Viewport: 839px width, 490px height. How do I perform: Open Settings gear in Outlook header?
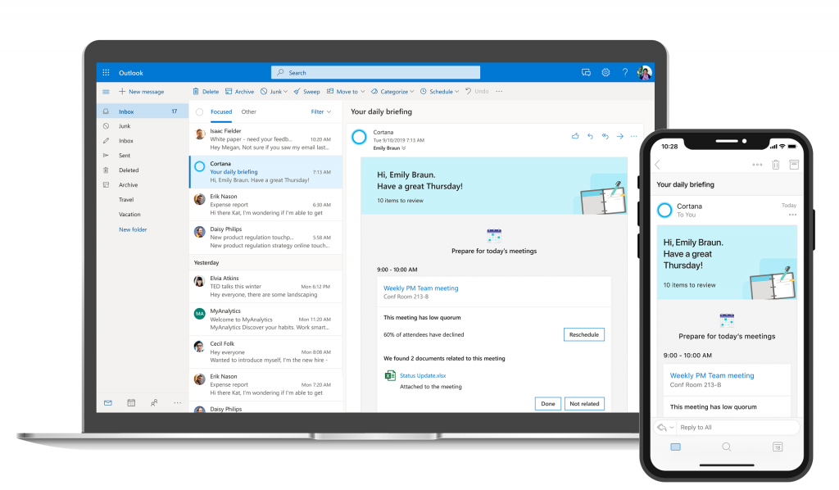pos(605,72)
